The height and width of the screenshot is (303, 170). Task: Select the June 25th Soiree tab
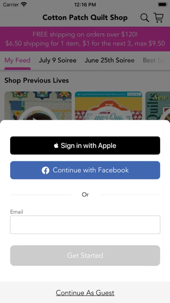pos(110,60)
